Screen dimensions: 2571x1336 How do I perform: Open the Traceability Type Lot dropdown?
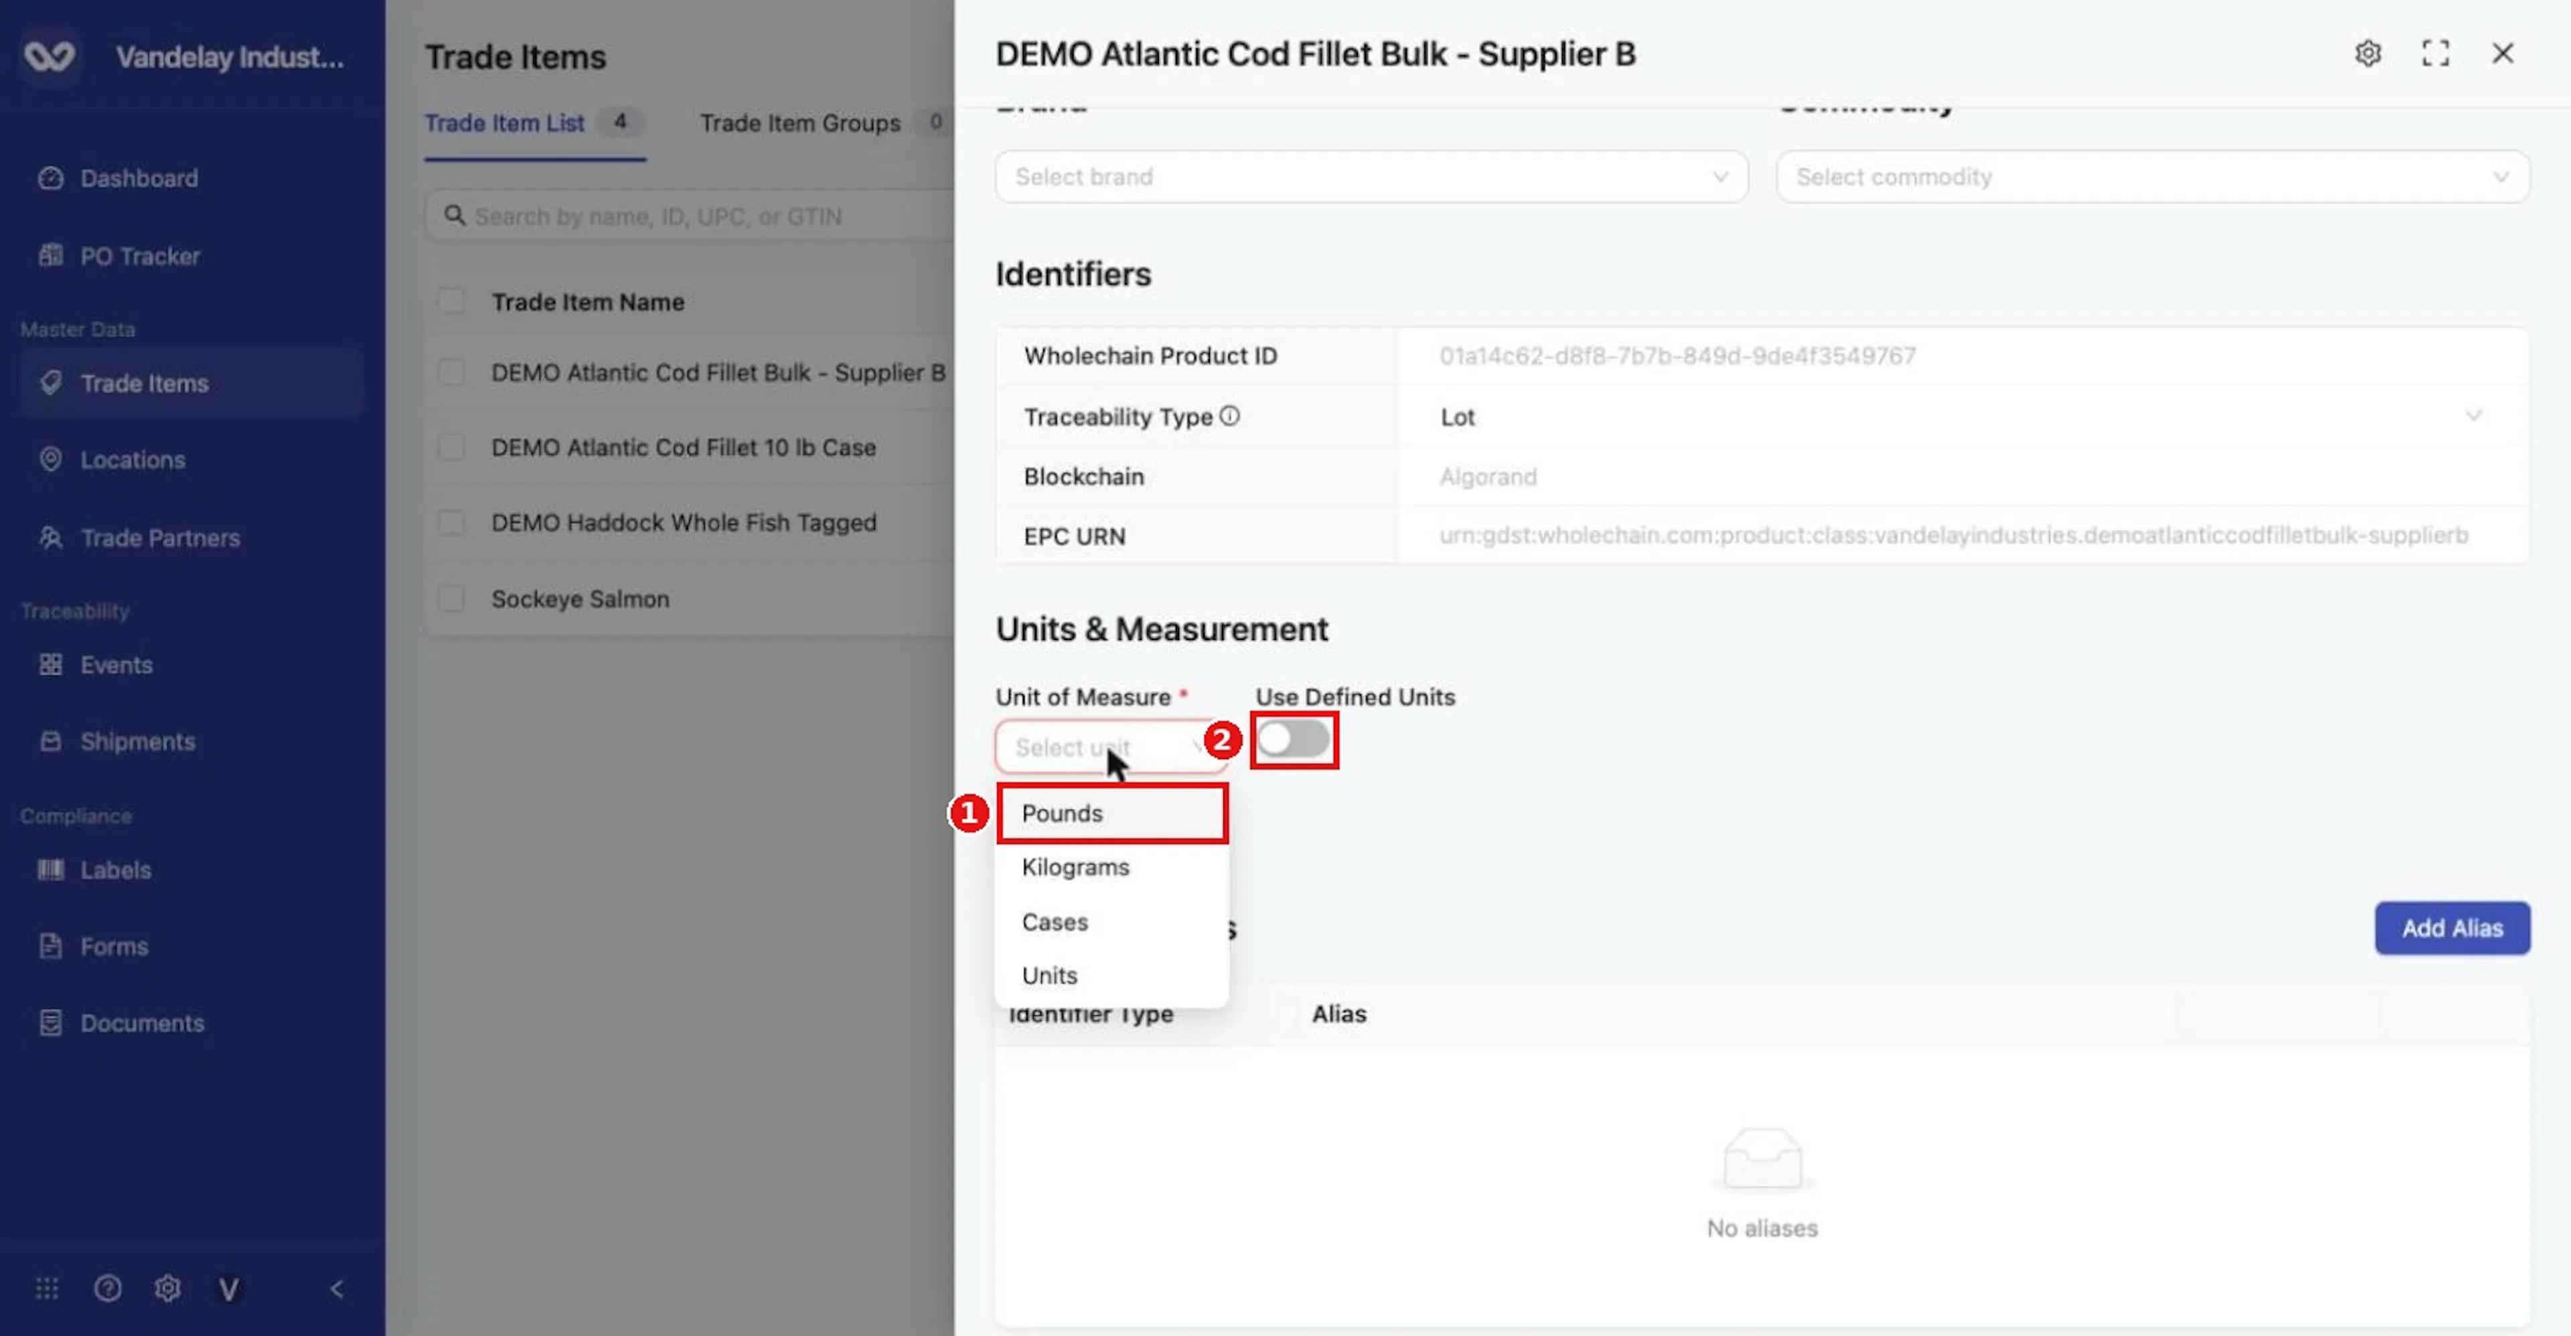(1962, 416)
